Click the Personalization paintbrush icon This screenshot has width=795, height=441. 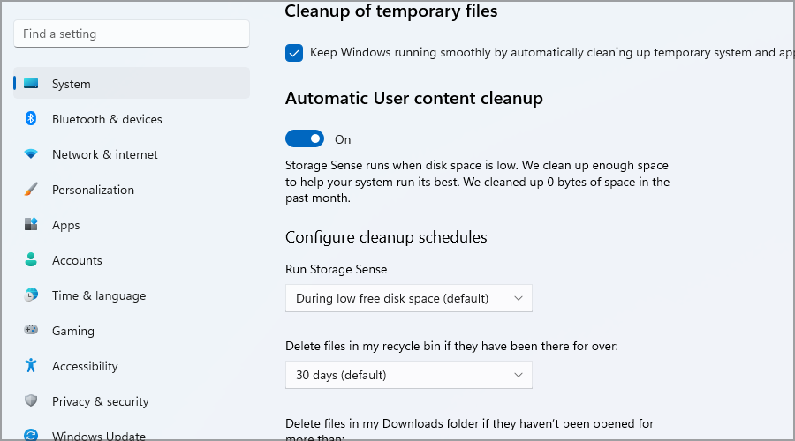32,190
